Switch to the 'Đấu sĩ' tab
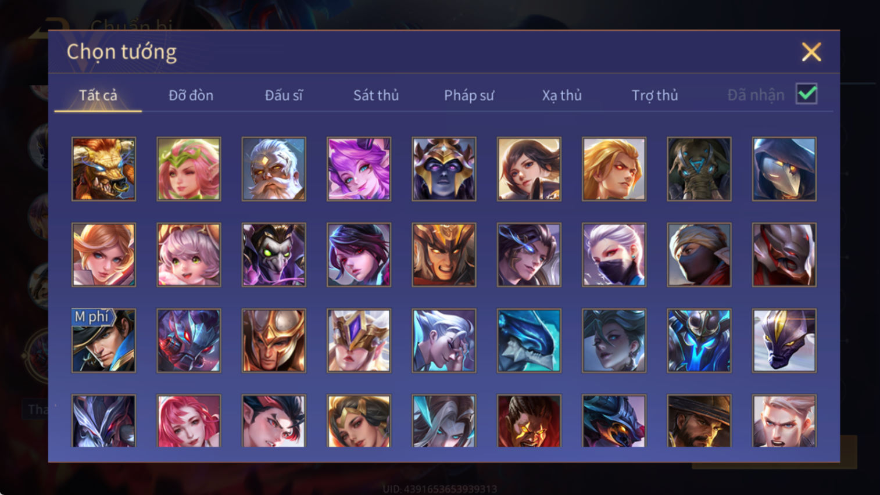The image size is (880, 495). pyautogui.click(x=284, y=95)
